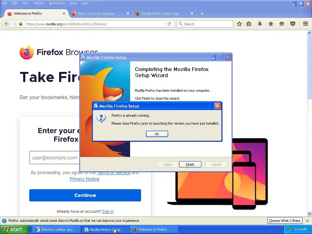Screen dimensions: 312x234
Task: Open the Windows start menu
Action: pos(14,229)
